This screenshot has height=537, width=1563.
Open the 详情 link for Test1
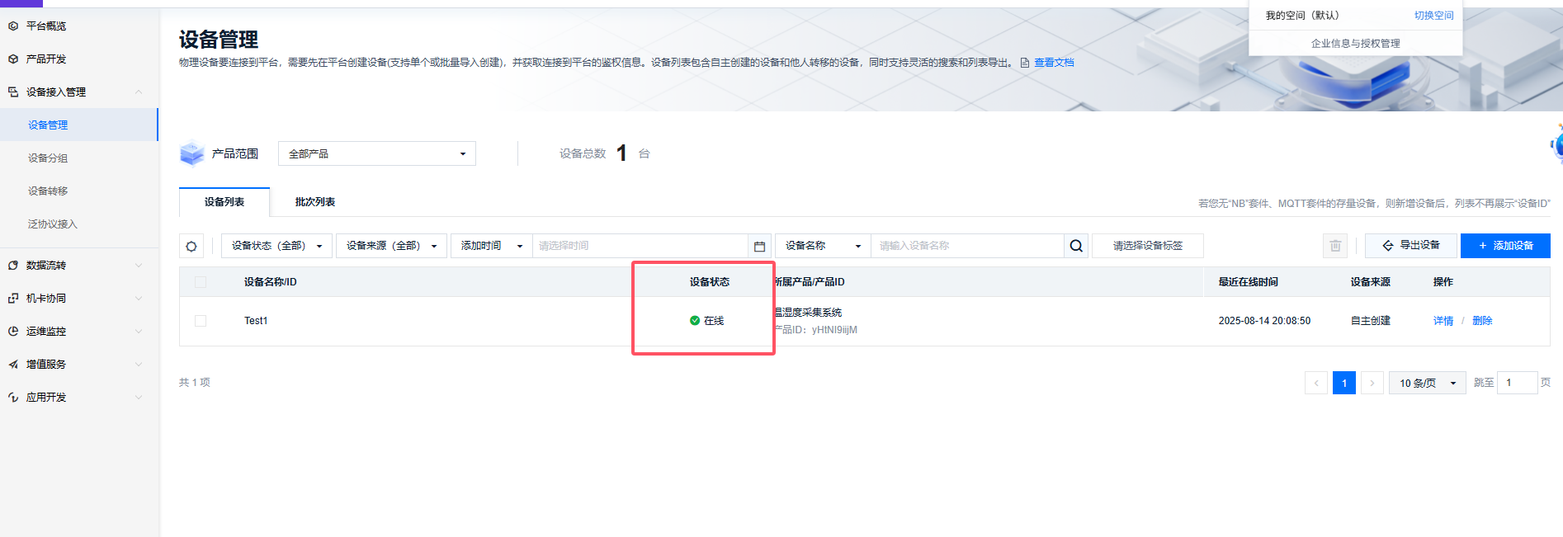pos(1443,321)
